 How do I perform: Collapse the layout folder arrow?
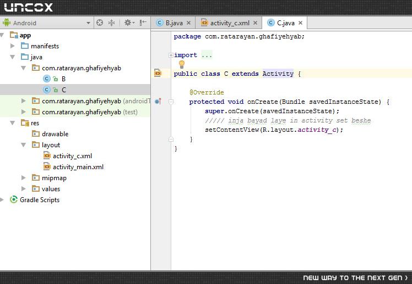[23, 144]
